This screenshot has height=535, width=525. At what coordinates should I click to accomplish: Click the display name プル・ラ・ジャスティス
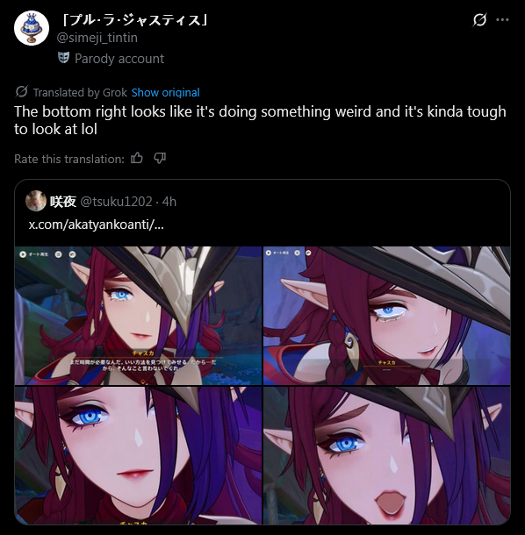[x=134, y=20]
